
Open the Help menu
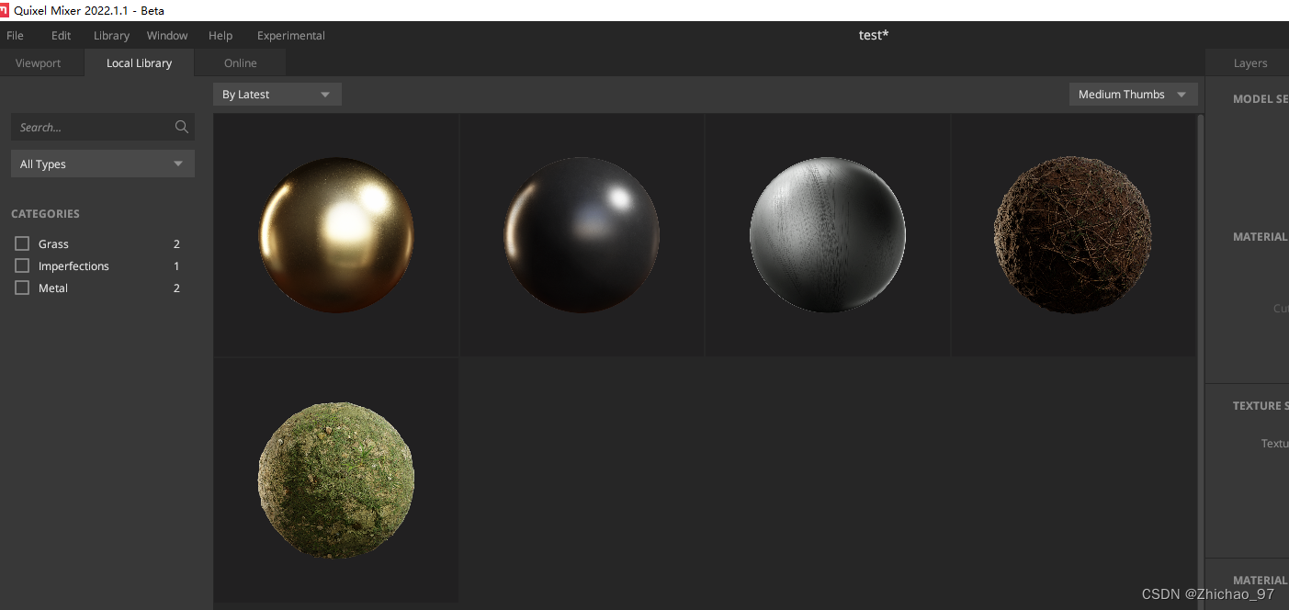coord(220,35)
